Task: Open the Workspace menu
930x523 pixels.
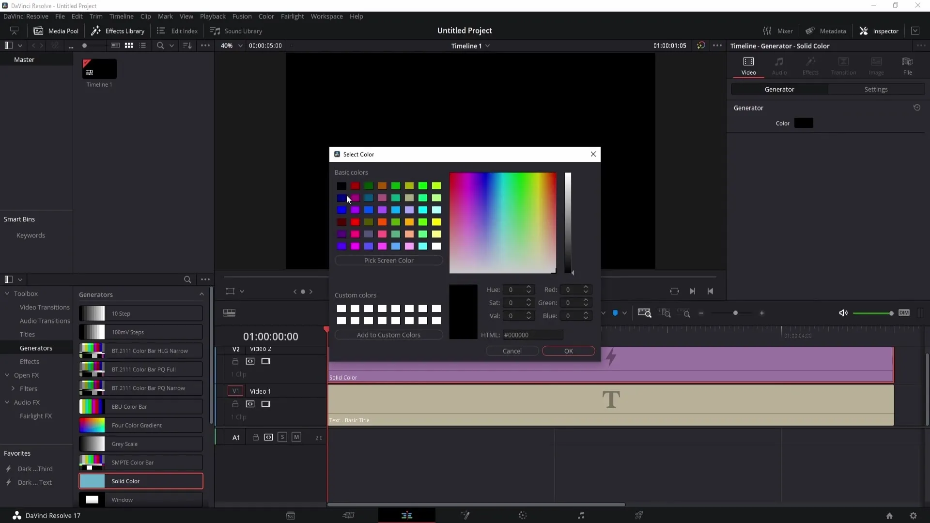Action: pyautogui.click(x=326, y=16)
